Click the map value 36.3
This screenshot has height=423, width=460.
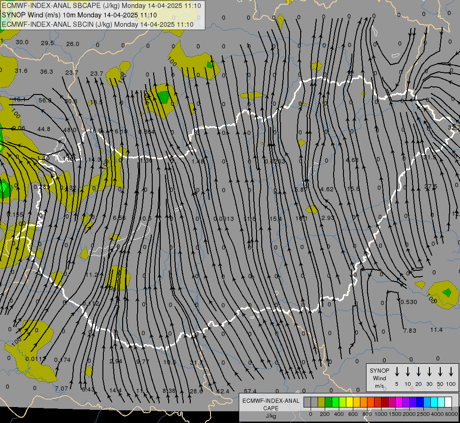click(x=47, y=71)
